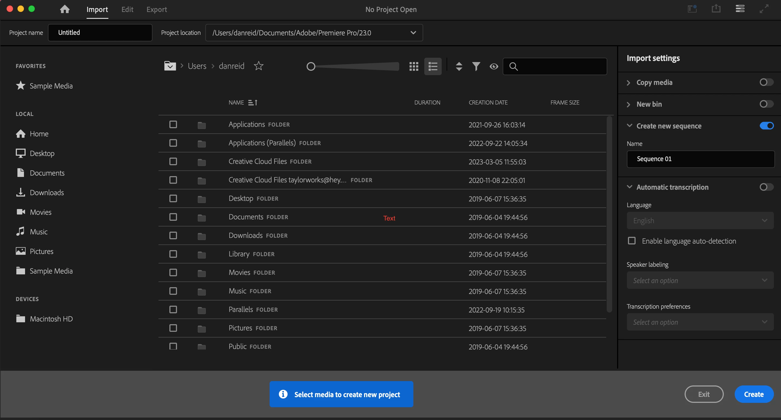Switch to list view

click(433, 66)
